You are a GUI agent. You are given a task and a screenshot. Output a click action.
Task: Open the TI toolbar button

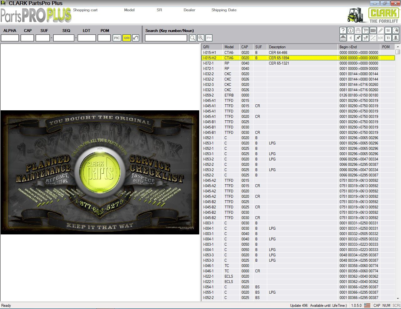click(x=388, y=38)
